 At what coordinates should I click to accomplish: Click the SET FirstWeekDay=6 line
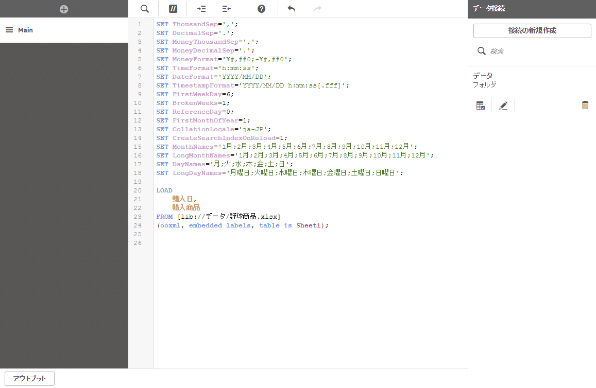tap(195, 94)
